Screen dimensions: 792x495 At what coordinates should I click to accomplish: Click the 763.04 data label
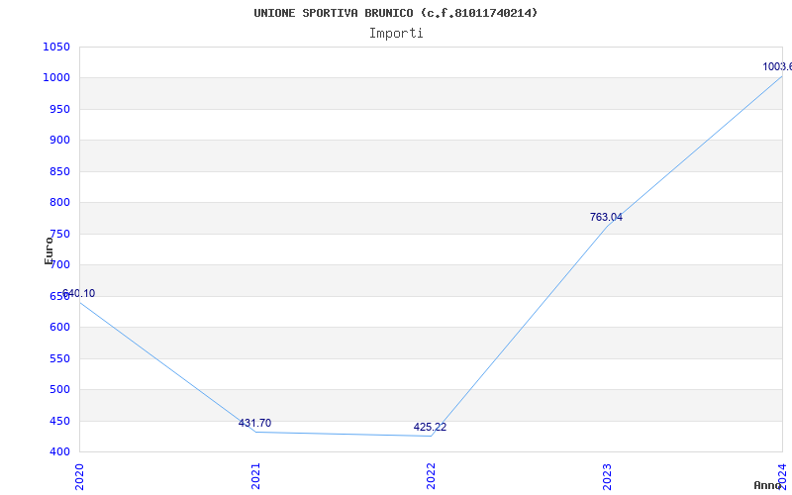[606, 217]
